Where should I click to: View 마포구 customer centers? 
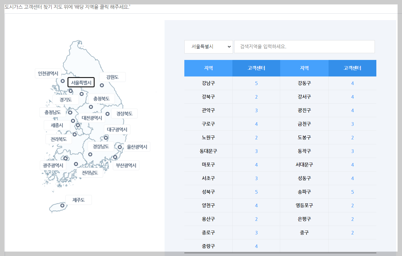(x=256, y=165)
